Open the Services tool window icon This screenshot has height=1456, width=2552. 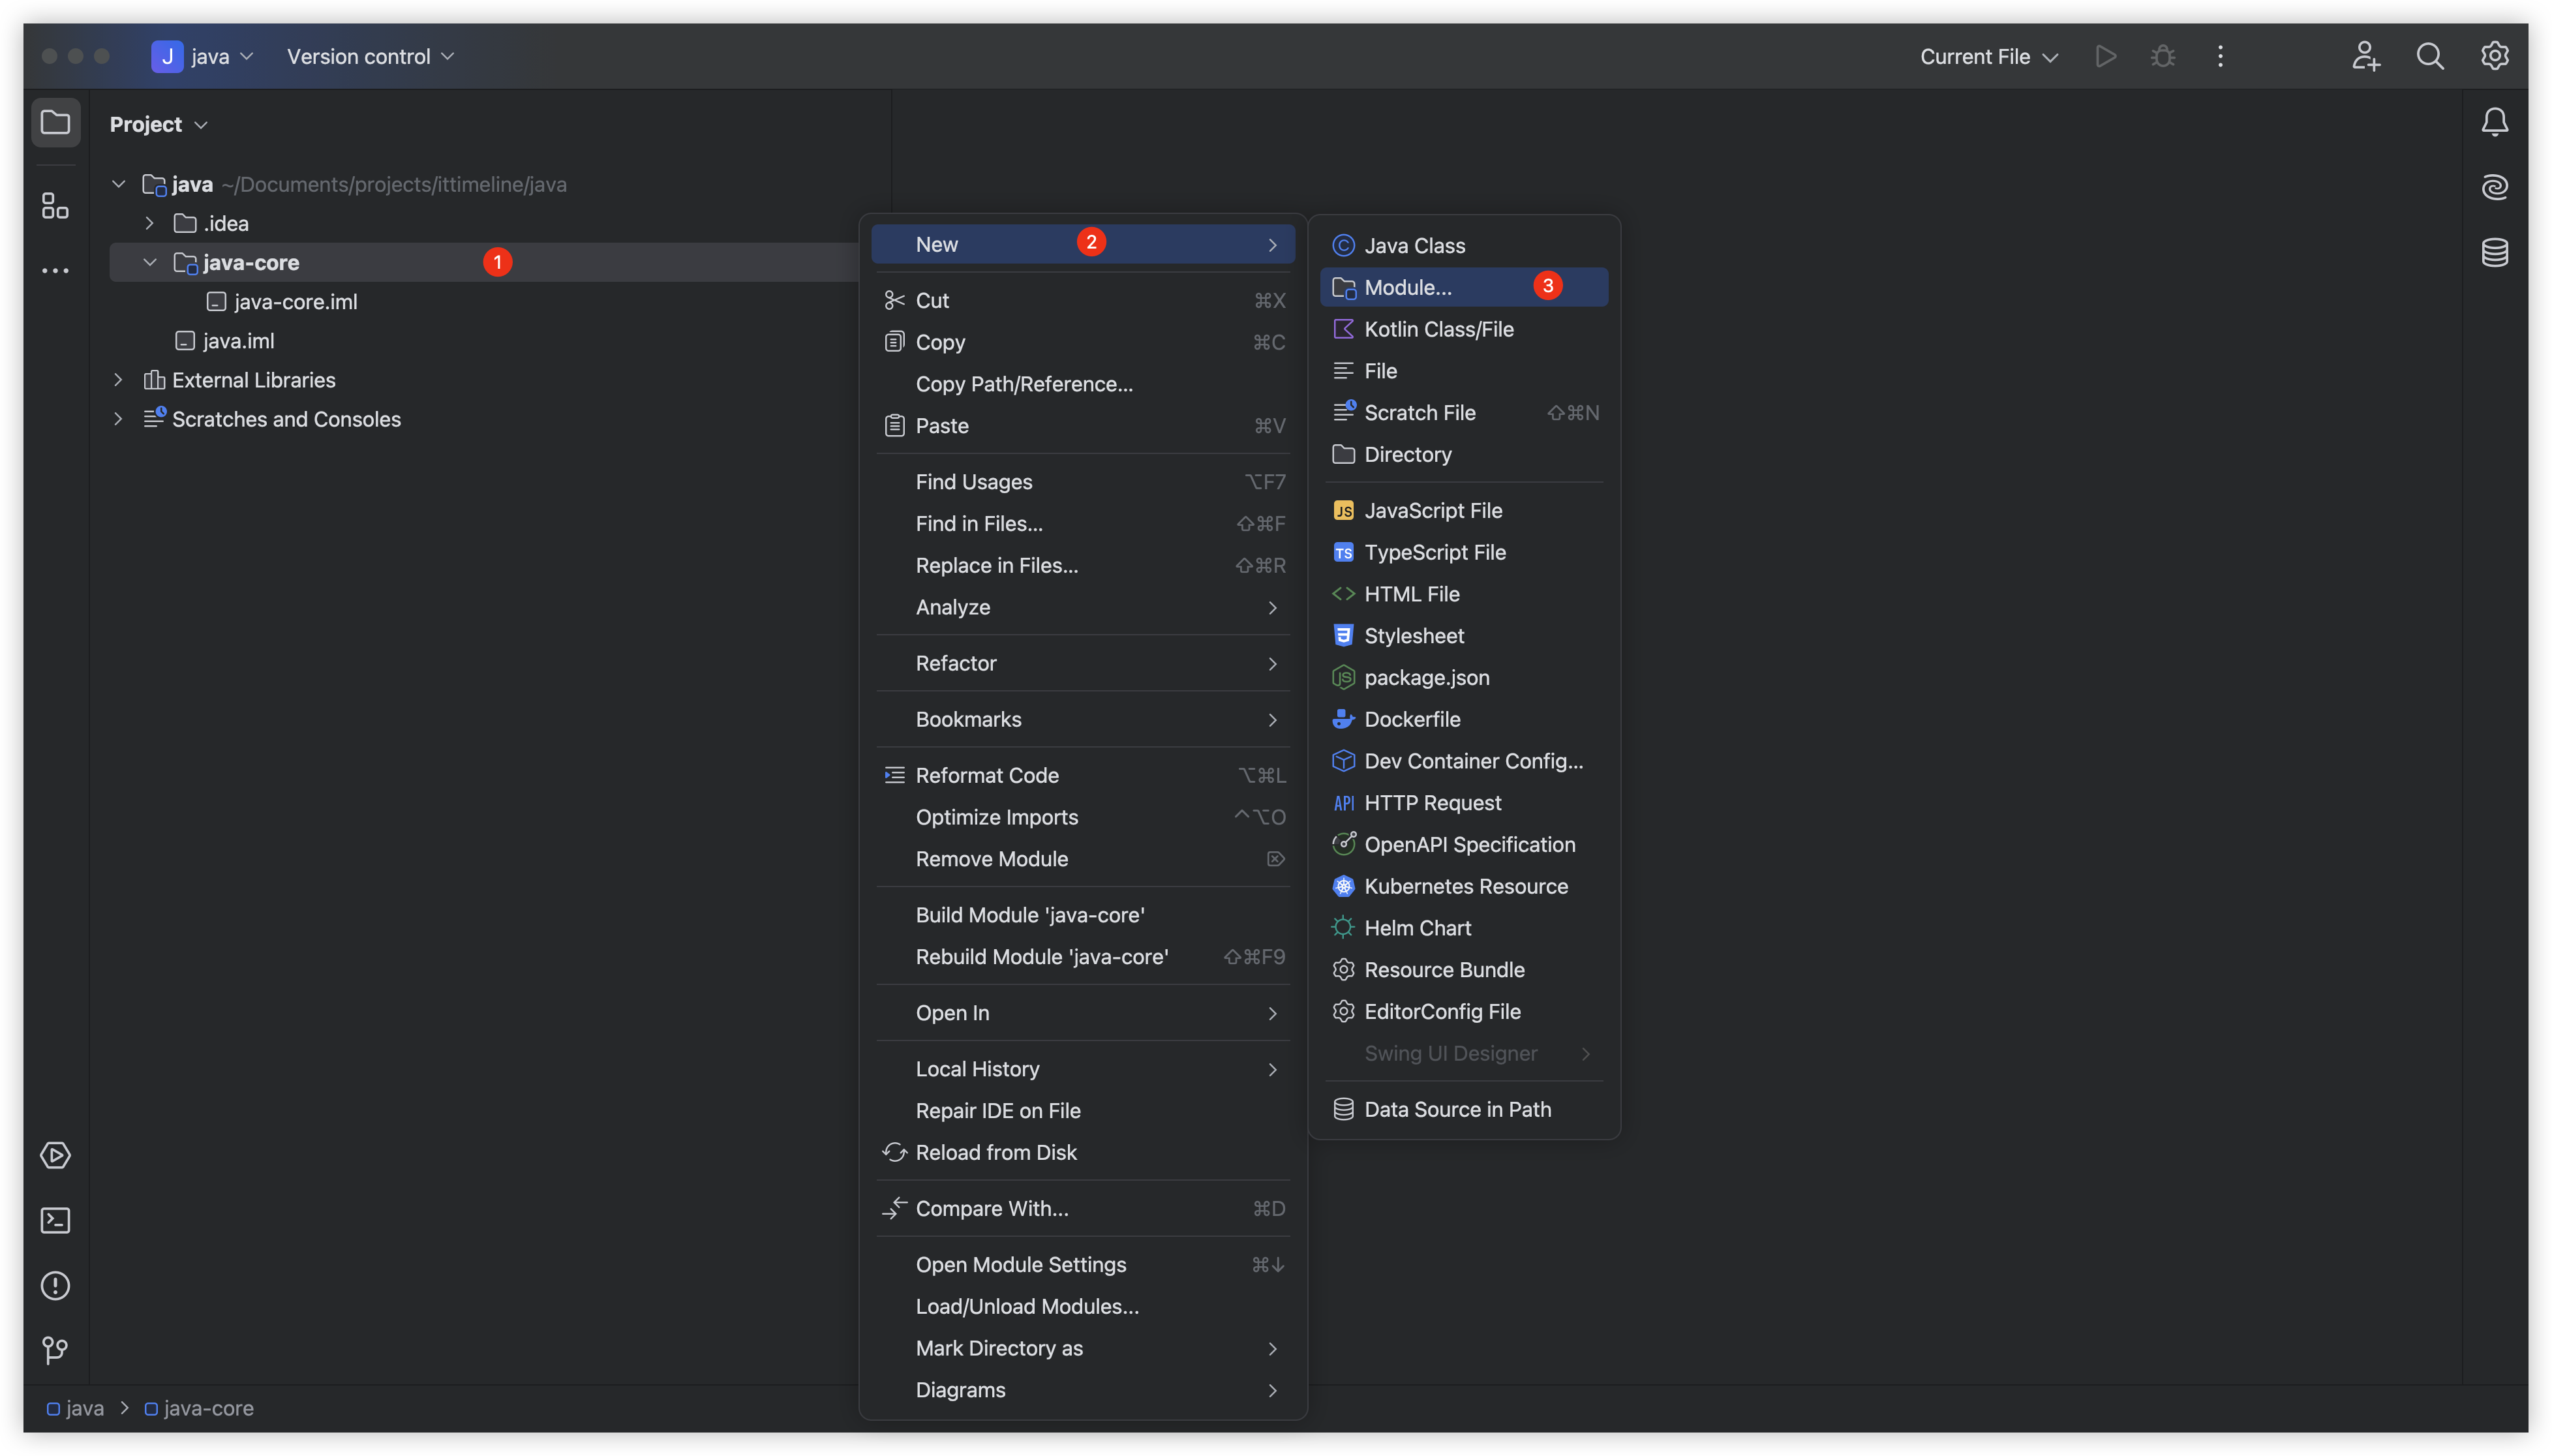click(x=55, y=1155)
